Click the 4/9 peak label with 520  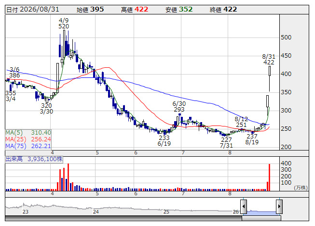[64, 24]
